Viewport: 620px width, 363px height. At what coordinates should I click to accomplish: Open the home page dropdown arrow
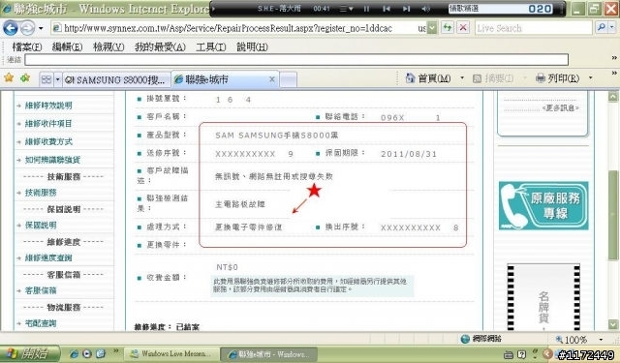pyautogui.click(x=462, y=78)
